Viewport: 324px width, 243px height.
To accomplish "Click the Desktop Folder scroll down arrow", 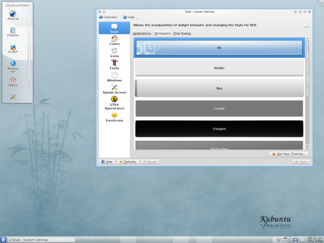I will (29, 99).
